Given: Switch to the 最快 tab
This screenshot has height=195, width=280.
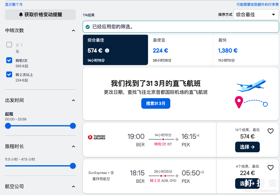Looking at the screenshot, I should coord(246,50).
